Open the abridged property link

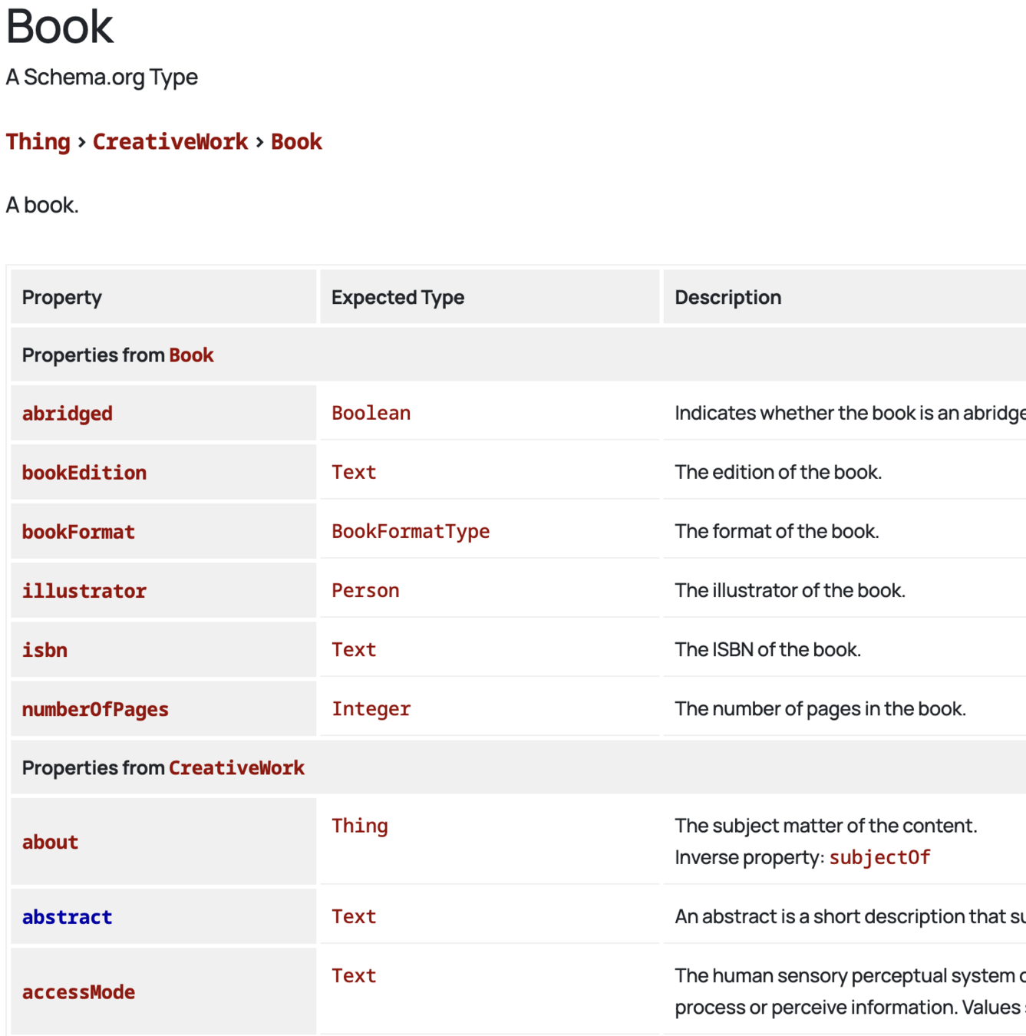[68, 414]
